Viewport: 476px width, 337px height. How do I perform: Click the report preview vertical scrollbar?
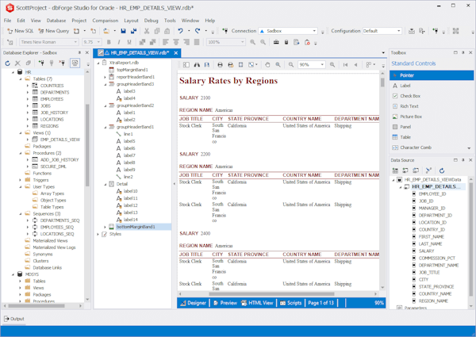click(x=382, y=82)
